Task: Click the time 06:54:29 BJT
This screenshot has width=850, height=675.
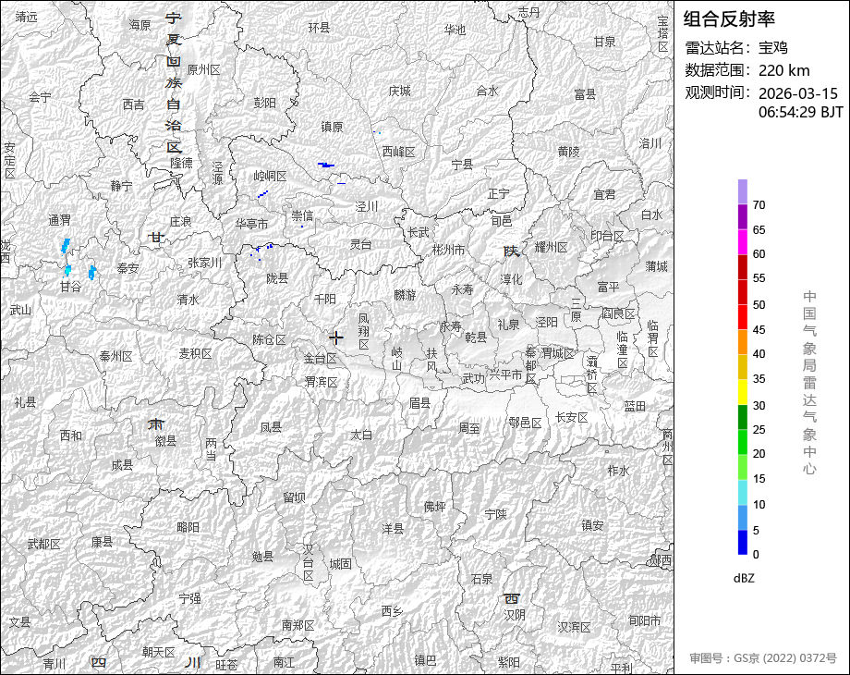Action: pyautogui.click(x=801, y=112)
